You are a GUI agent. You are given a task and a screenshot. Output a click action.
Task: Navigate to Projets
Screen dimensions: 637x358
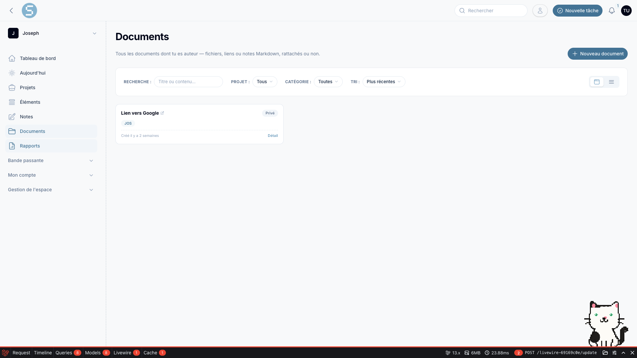click(51, 88)
